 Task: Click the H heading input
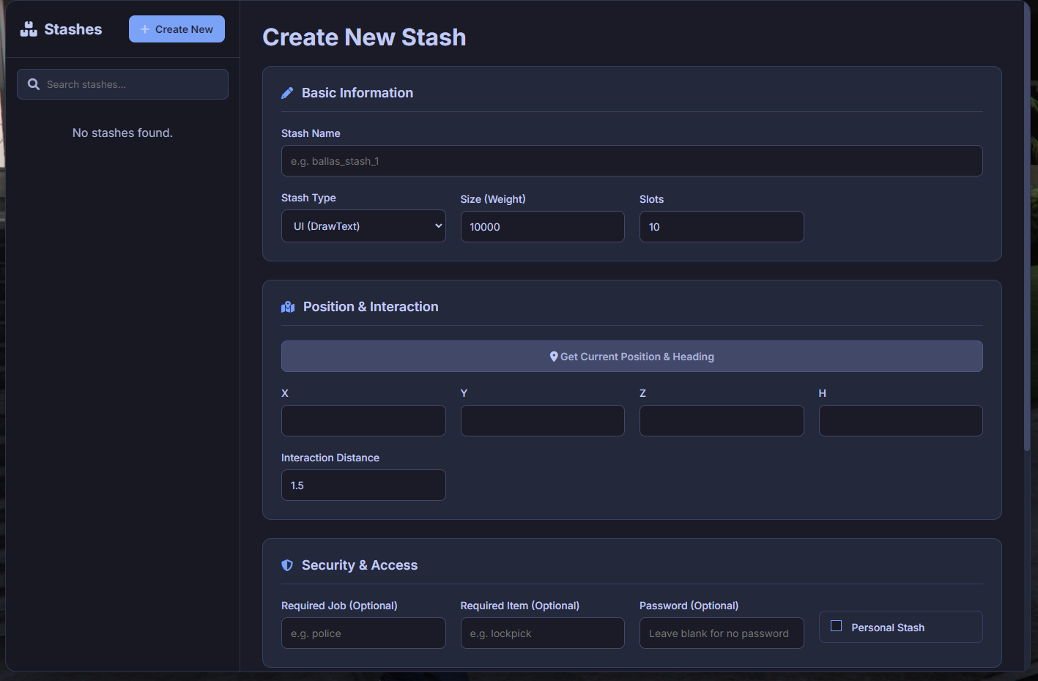pyautogui.click(x=900, y=420)
